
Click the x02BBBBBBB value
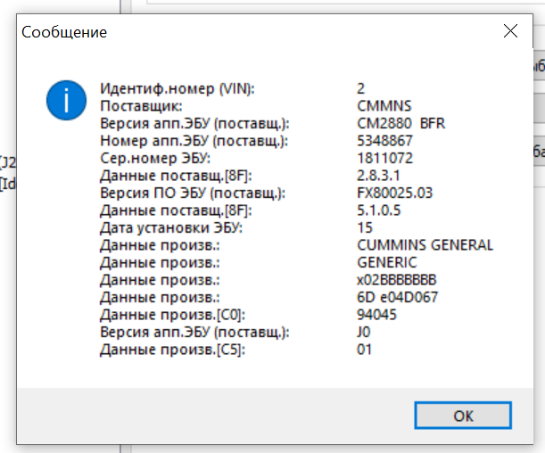tap(396, 280)
